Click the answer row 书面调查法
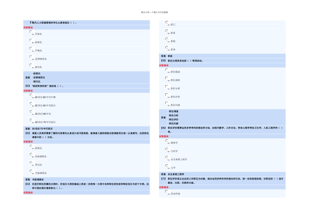The image size is (309, 219). pyautogui.click(x=87, y=180)
